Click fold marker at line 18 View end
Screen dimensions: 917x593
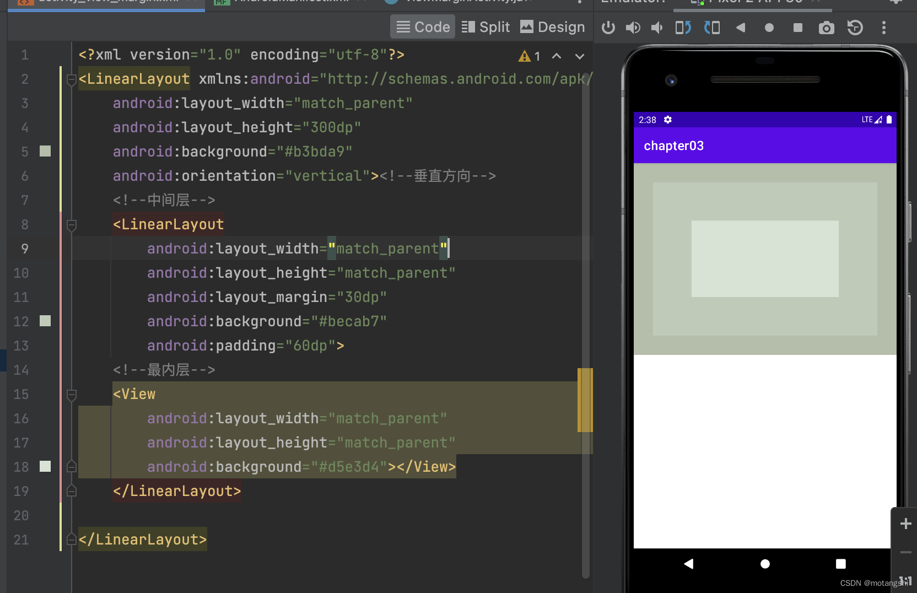(x=71, y=466)
